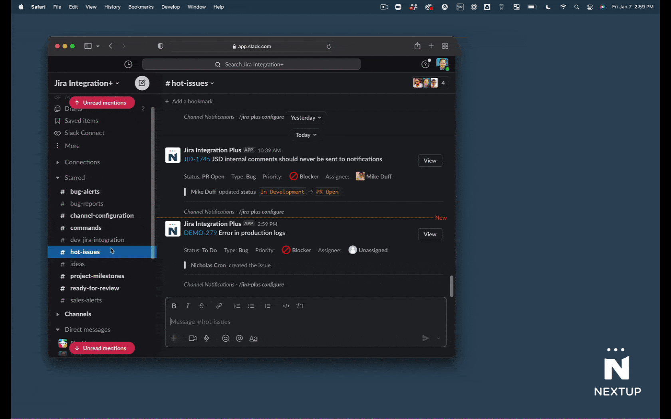Click Safari privacy shield icon

161,46
